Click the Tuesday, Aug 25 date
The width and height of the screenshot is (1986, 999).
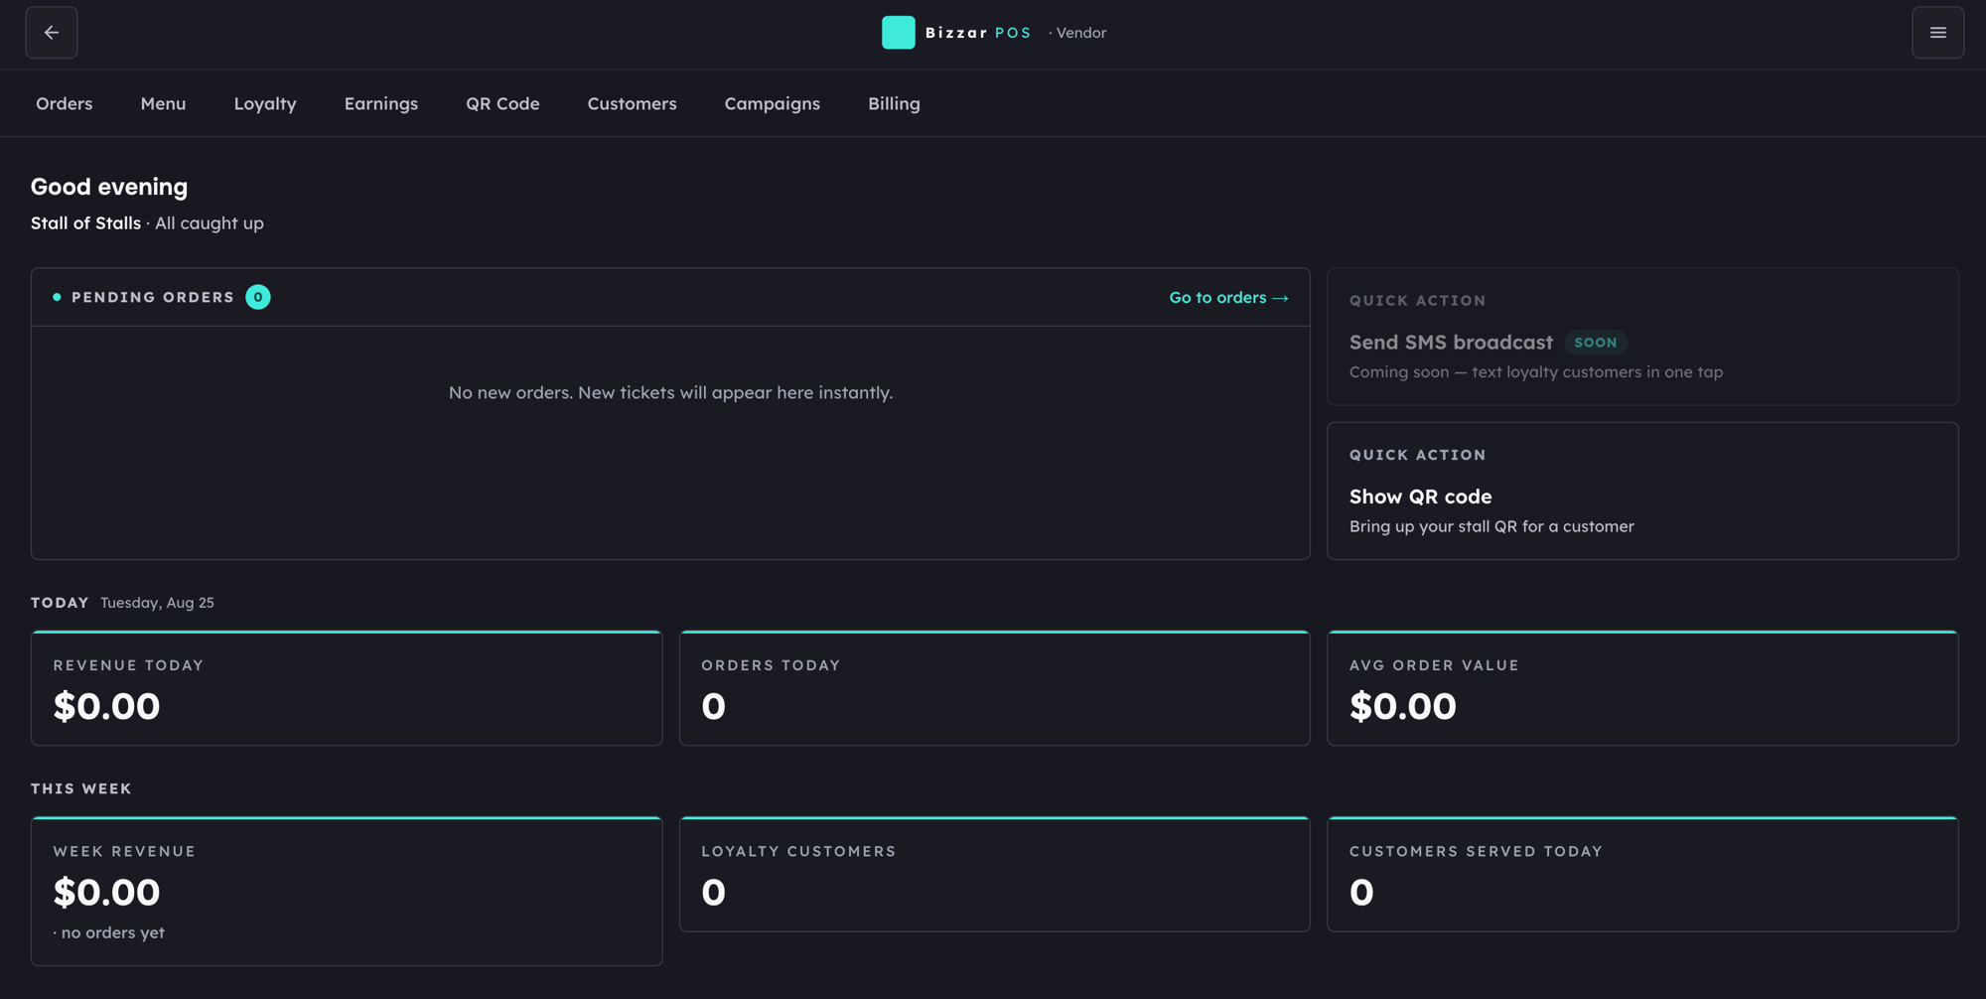coord(157,603)
